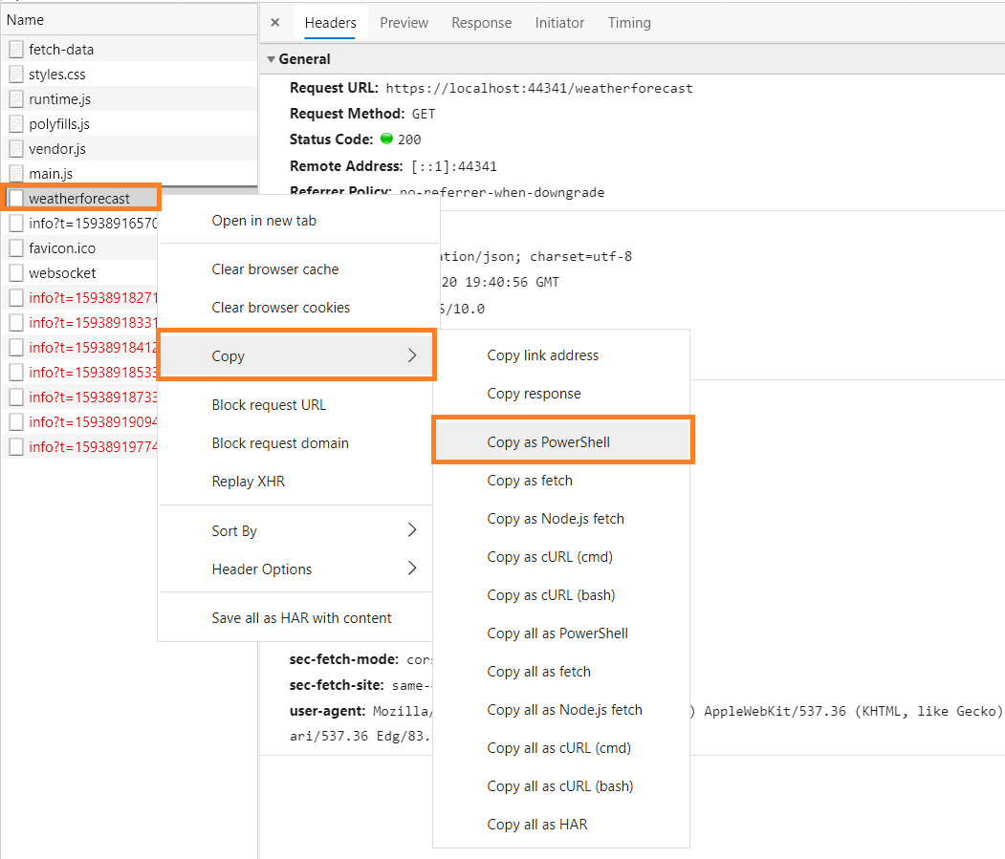Click the websocket request icon
The width and height of the screenshot is (1005, 859).
[x=15, y=272]
